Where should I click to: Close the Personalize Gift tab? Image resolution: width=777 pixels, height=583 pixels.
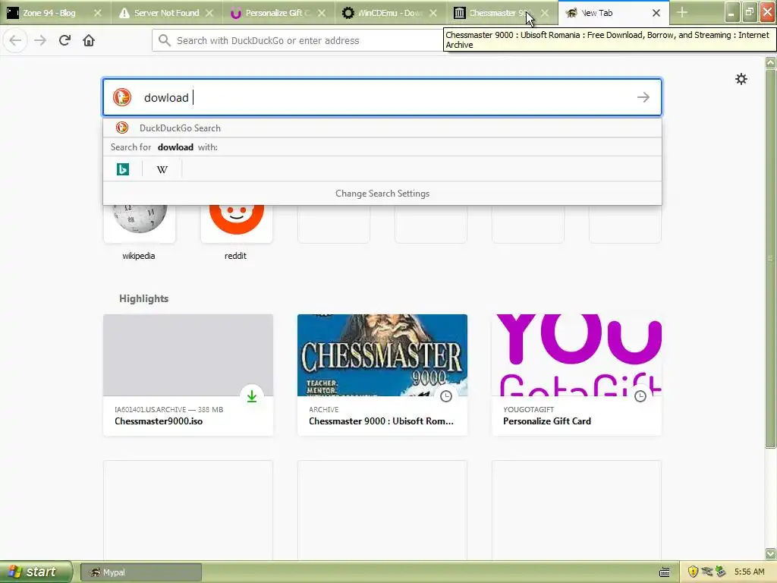pyautogui.click(x=322, y=13)
